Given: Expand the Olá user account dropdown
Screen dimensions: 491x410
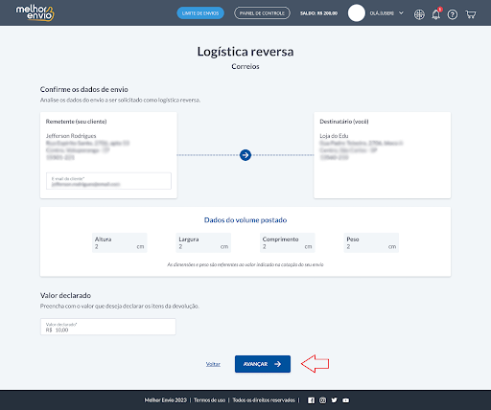Looking at the screenshot, I should (386, 13).
